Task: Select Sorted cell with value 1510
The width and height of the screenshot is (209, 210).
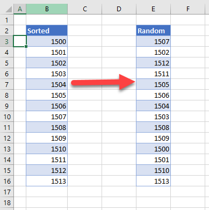Action: [x=47, y=149]
